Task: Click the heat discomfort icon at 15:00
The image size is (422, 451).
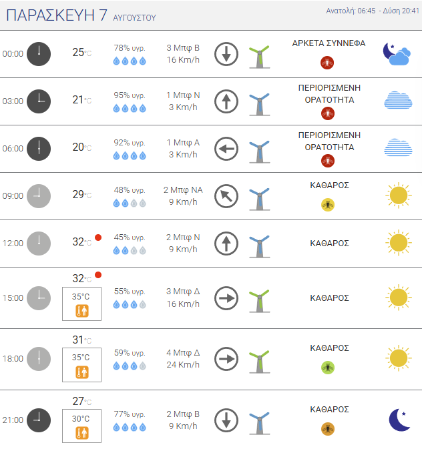Action: coord(82,311)
